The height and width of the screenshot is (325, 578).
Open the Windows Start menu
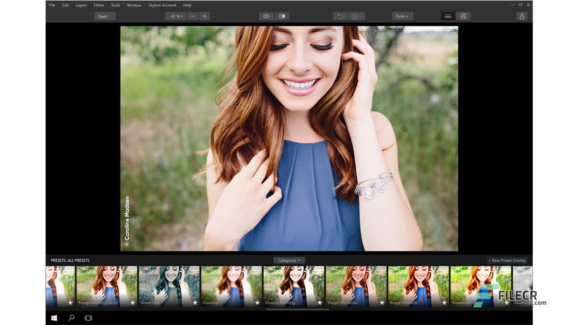click(x=54, y=318)
